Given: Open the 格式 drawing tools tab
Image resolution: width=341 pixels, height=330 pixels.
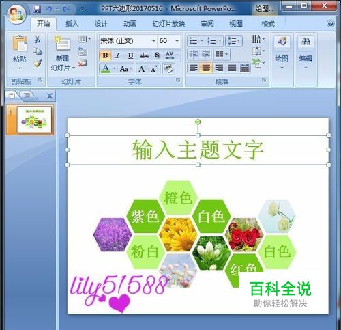Looking at the screenshot, I should pyautogui.click(x=268, y=24).
